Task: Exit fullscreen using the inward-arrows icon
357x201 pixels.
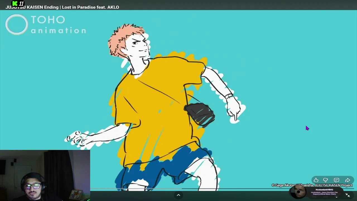Action: [x=348, y=195]
